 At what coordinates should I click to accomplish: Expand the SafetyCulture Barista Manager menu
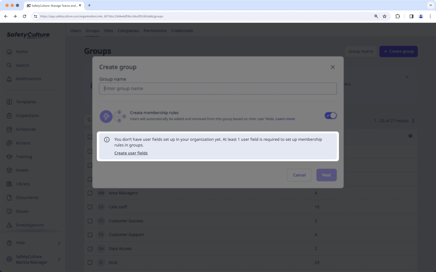(x=59, y=259)
